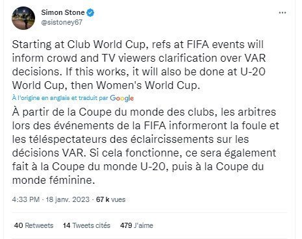The height and width of the screenshot is (239, 302).
Task: Click the 67 k vues counter
Action: click(110, 199)
